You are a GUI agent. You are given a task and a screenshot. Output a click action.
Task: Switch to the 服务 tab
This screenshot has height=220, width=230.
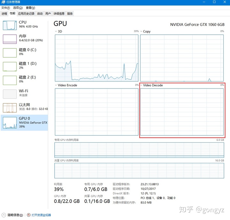70,13
